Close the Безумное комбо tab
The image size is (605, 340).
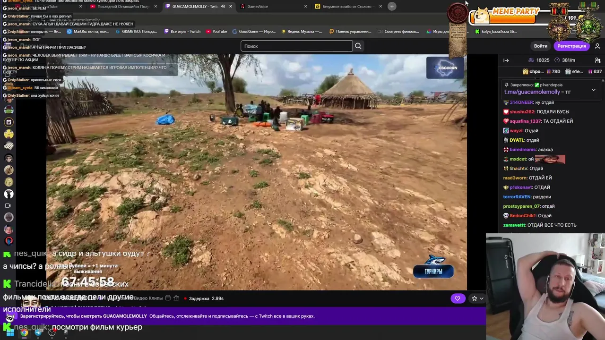[380, 6]
